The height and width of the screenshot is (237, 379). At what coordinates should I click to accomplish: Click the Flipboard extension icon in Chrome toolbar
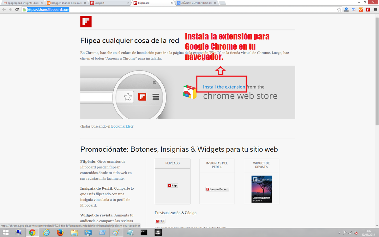[x=368, y=10]
